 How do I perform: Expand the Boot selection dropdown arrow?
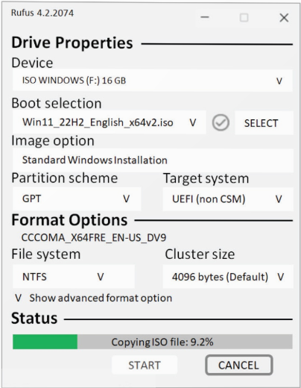[x=193, y=122]
